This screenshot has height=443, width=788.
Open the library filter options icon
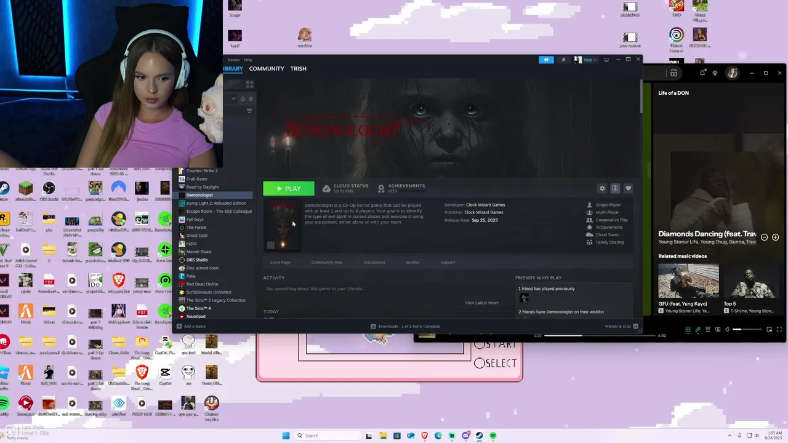pyautogui.click(x=249, y=111)
